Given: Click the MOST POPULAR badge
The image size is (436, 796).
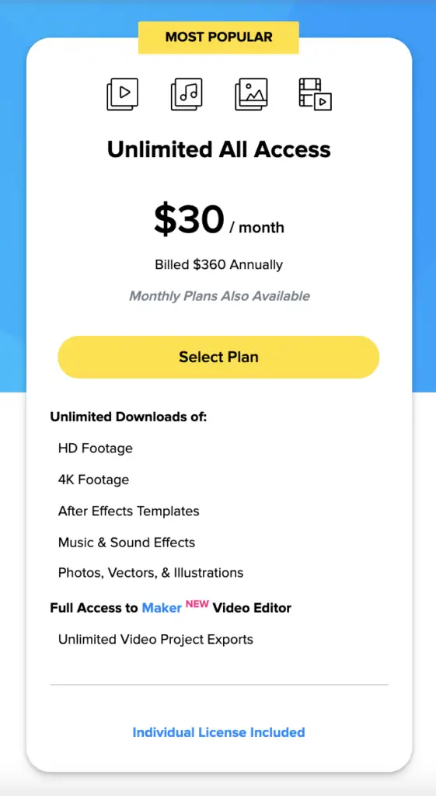Looking at the screenshot, I should pos(218,37).
